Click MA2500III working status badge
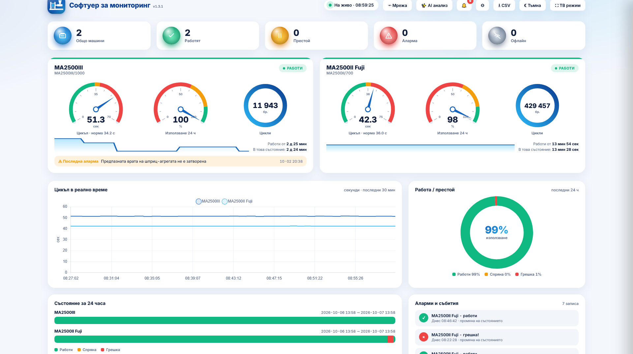The image size is (633, 354). click(293, 68)
